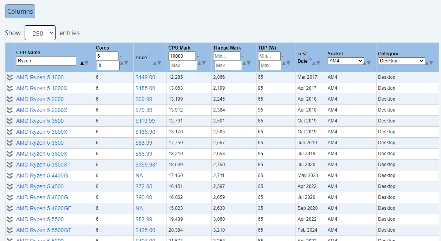The width and height of the screenshot is (441, 241).
Task: Expand details for AMD Ryzen 5 5500GT row
Action: 9,230
